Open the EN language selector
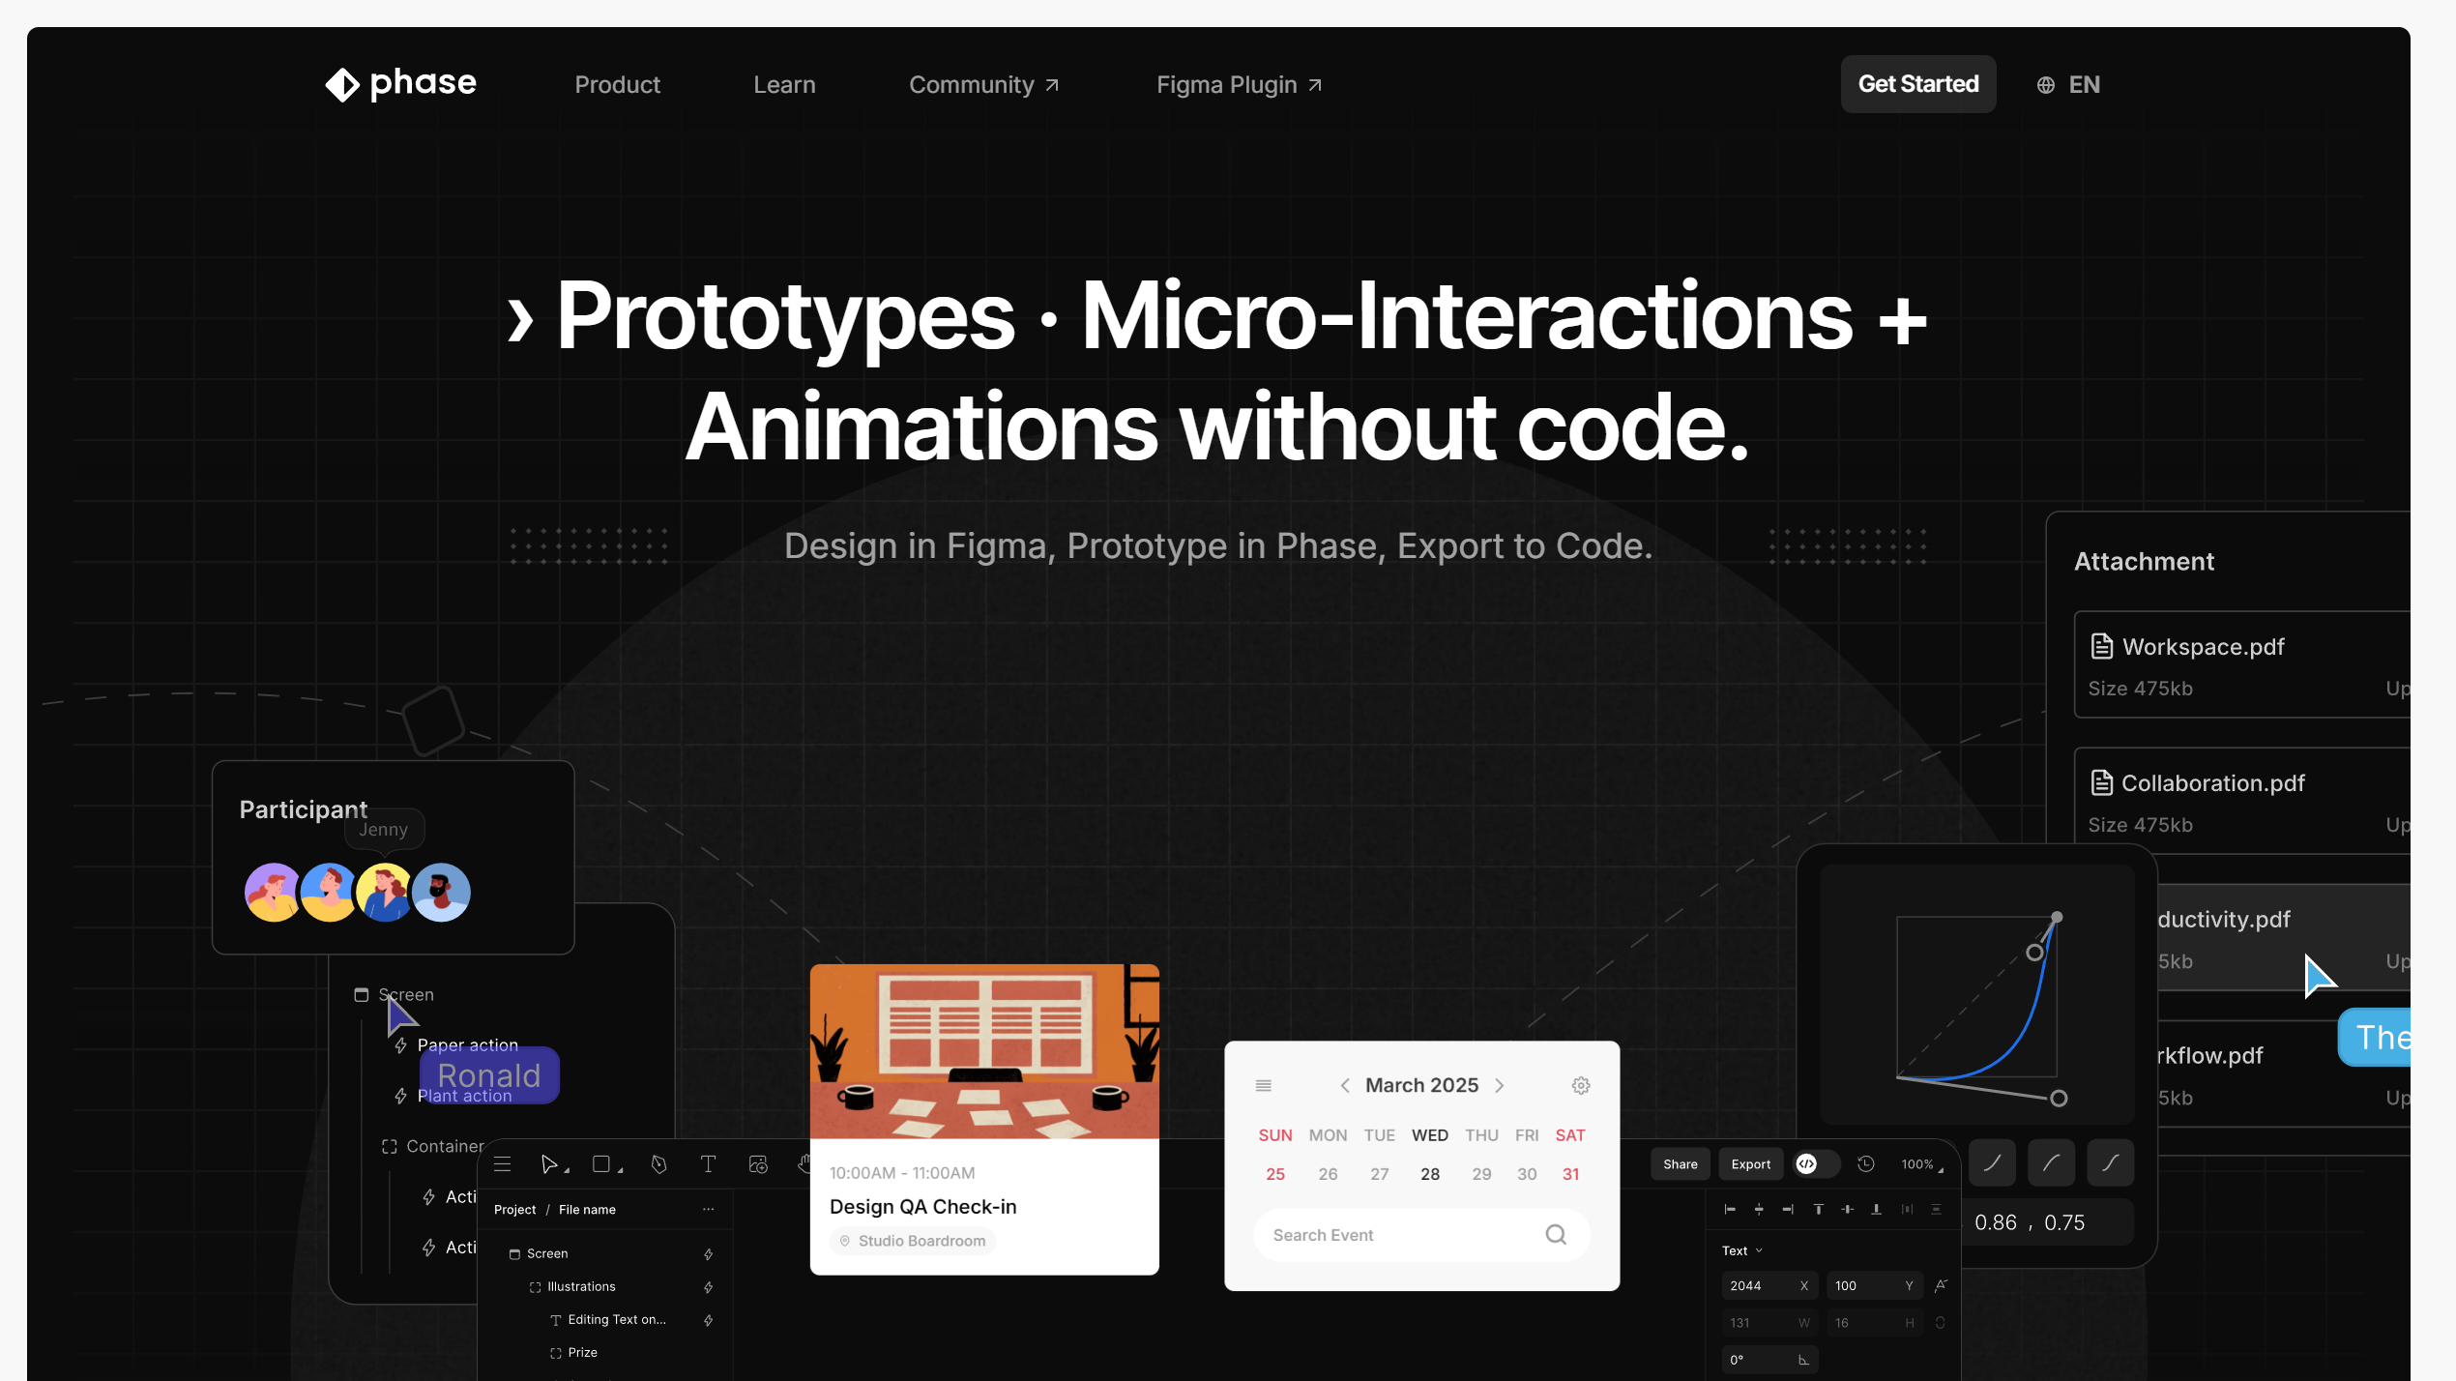This screenshot has width=2456, height=1381. coord(2068,85)
